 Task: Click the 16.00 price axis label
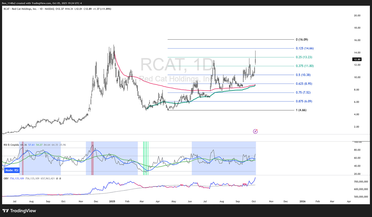click(357, 40)
